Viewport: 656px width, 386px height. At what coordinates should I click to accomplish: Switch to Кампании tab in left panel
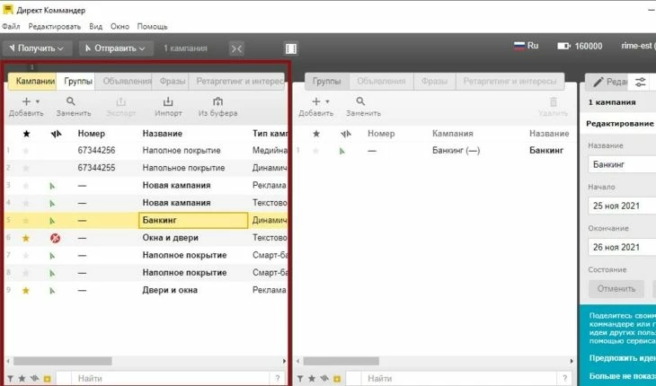coord(32,81)
